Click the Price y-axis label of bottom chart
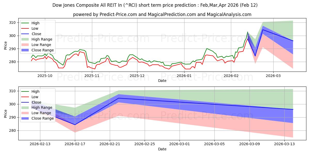The height and width of the screenshot is (155, 310). pos(6,113)
